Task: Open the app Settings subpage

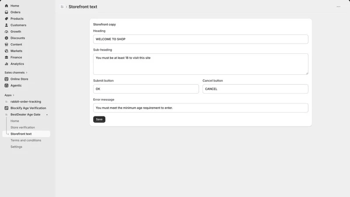Action: 16,147
